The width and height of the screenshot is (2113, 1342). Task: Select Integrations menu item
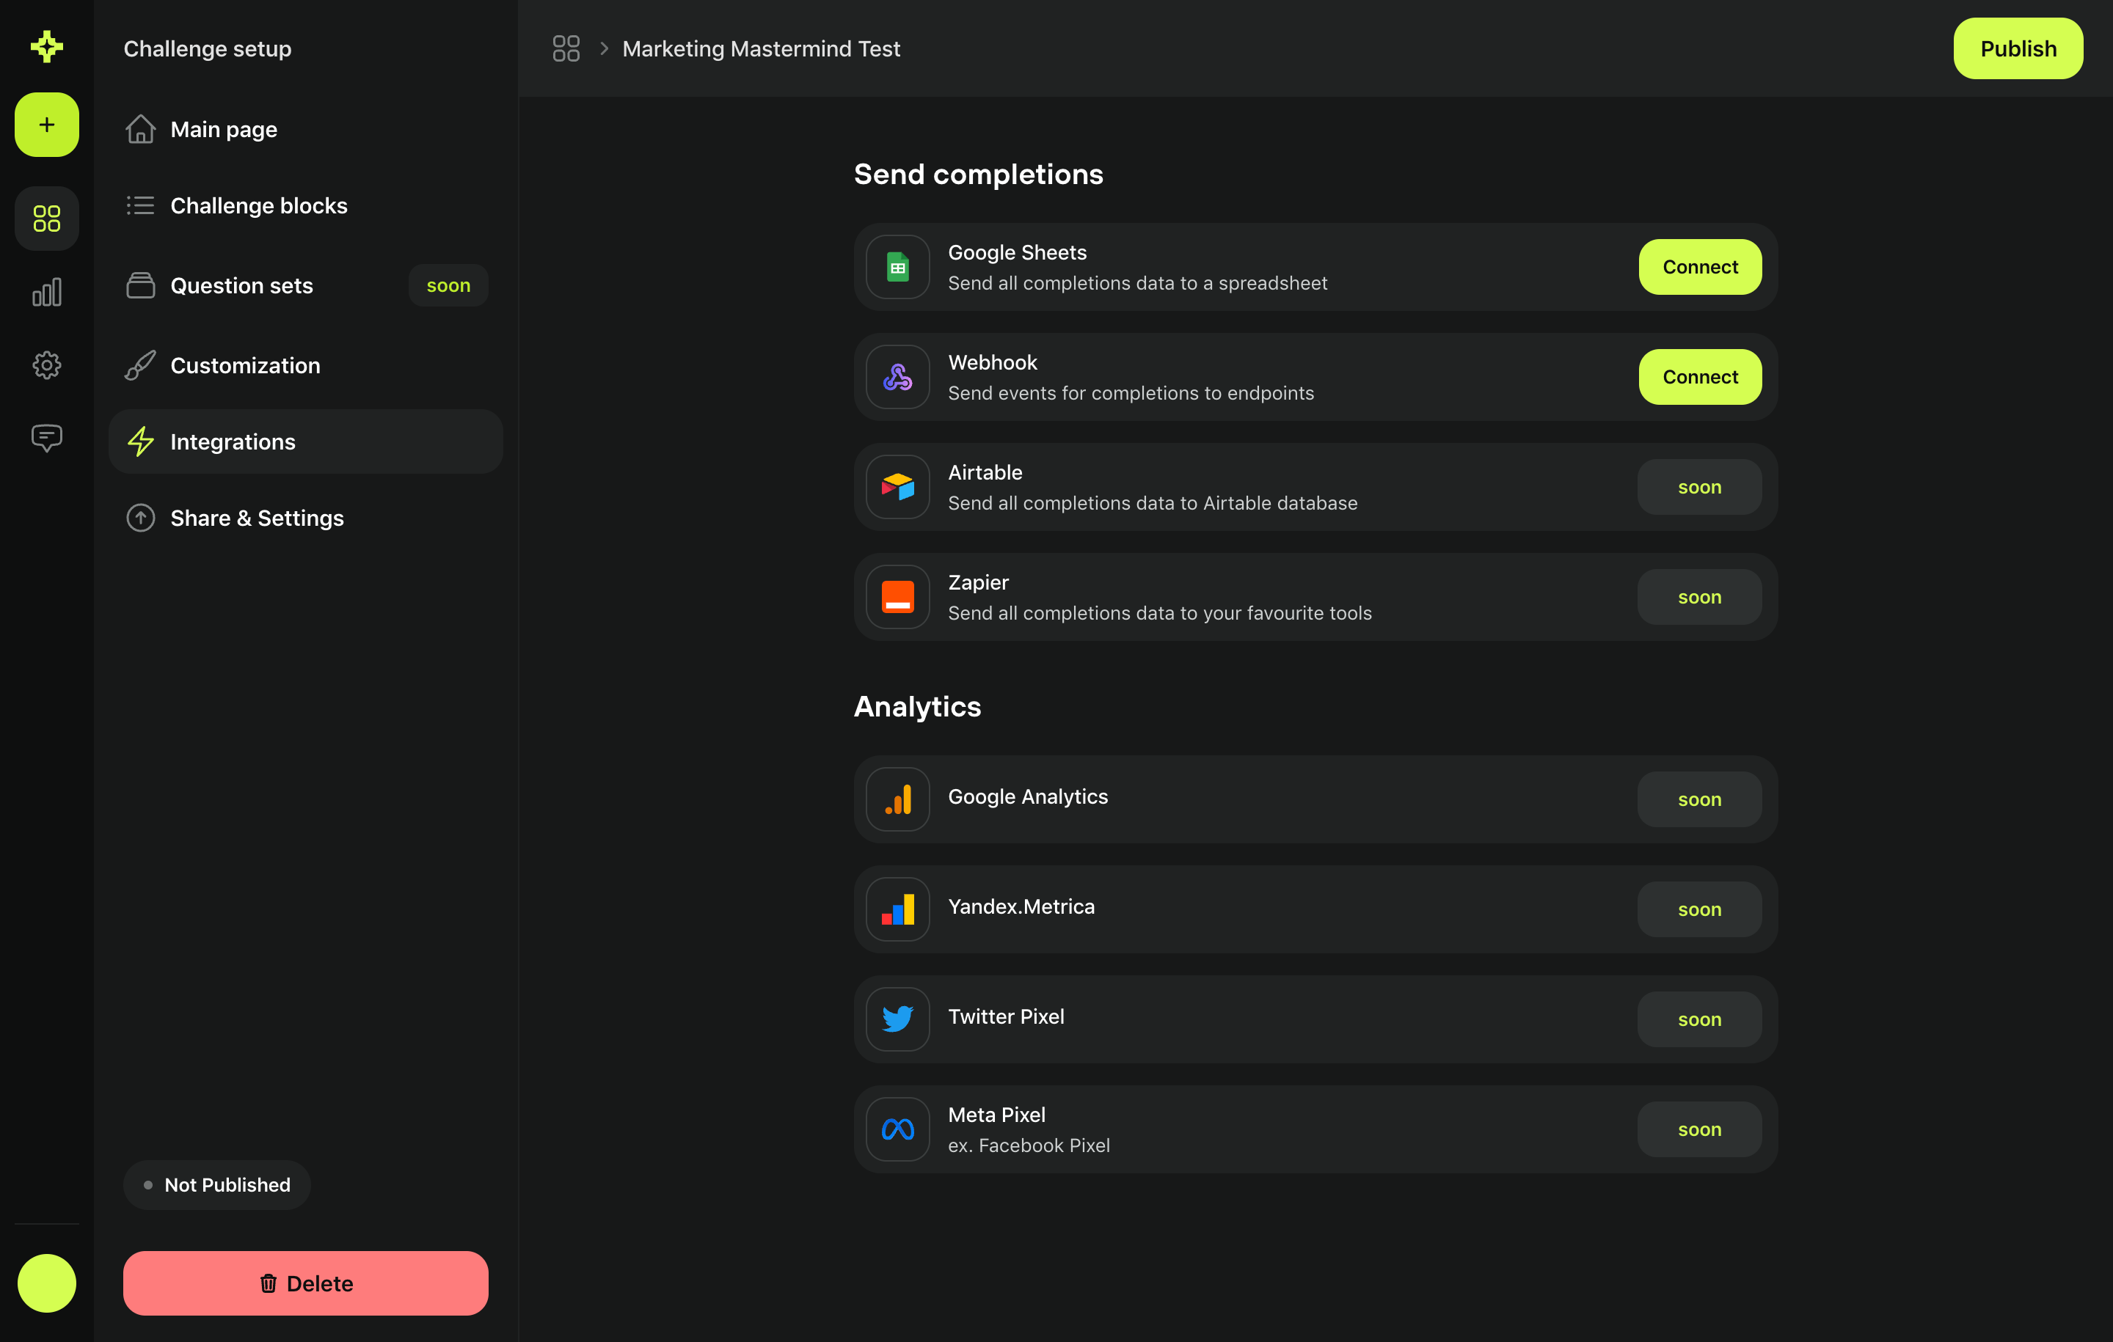coord(305,442)
